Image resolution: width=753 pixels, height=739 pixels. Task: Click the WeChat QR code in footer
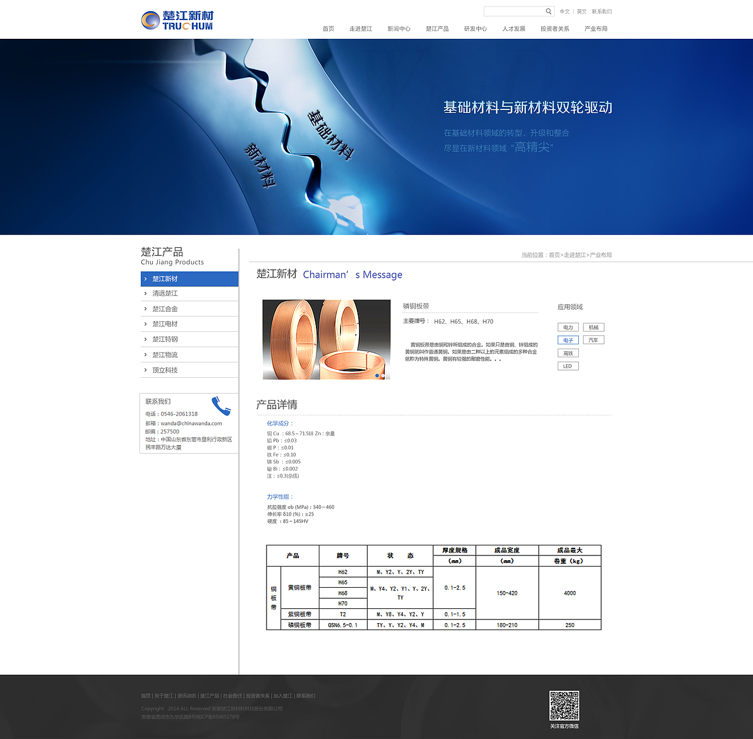coord(564,705)
